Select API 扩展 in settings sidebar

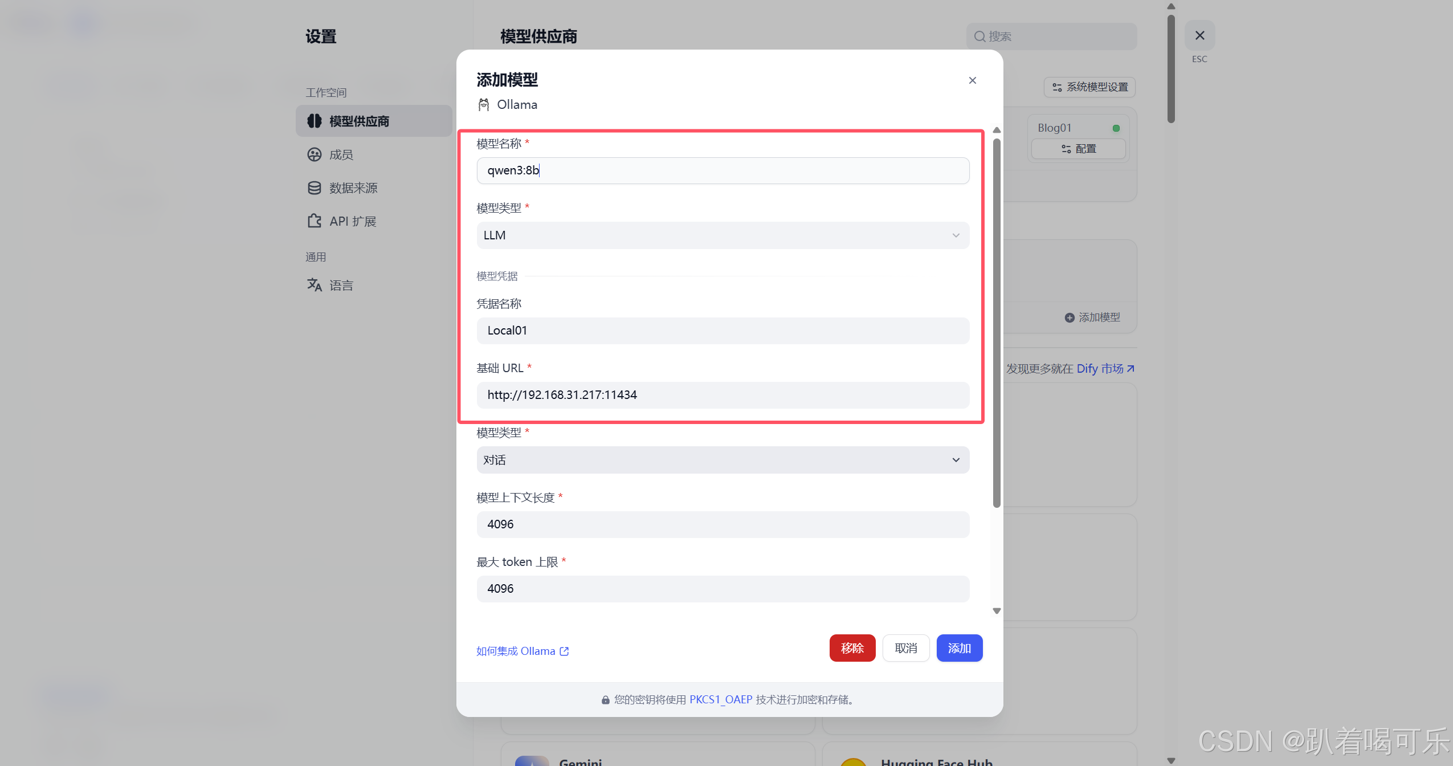tap(374, 221)
